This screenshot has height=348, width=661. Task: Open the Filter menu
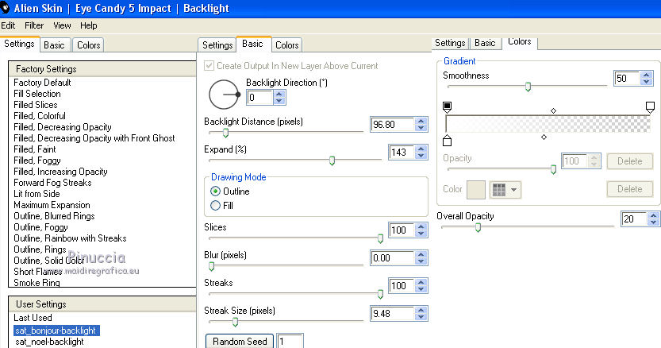(x=34, y=25)
